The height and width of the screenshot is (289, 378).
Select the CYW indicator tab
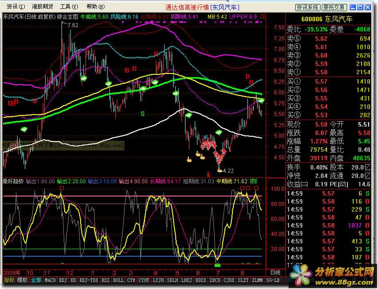pyautogui.click(x=131, y=280)
